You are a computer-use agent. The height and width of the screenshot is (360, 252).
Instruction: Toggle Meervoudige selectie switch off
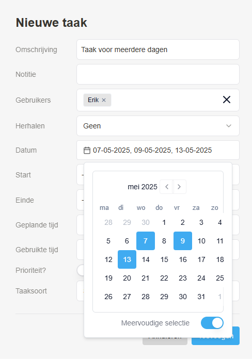(x=212, y=323)
